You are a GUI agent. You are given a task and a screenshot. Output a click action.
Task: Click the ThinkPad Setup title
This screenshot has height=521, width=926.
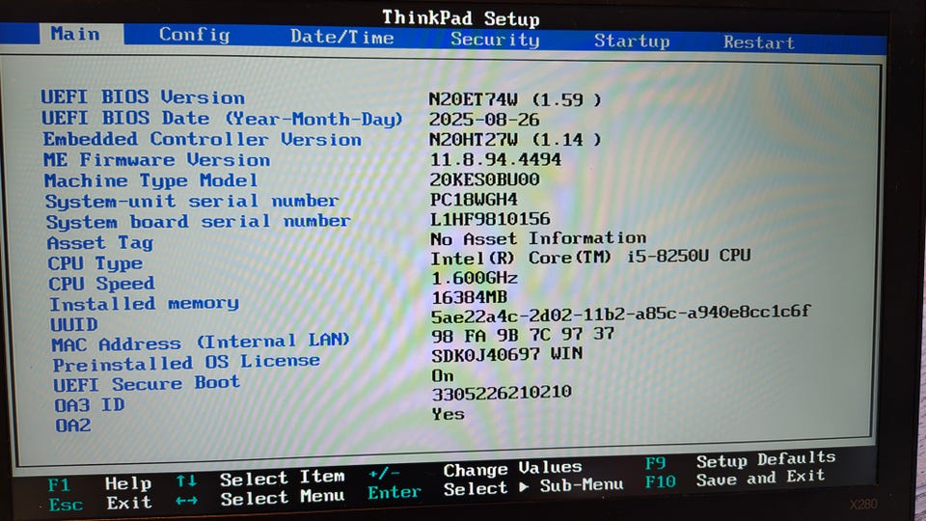461,17
